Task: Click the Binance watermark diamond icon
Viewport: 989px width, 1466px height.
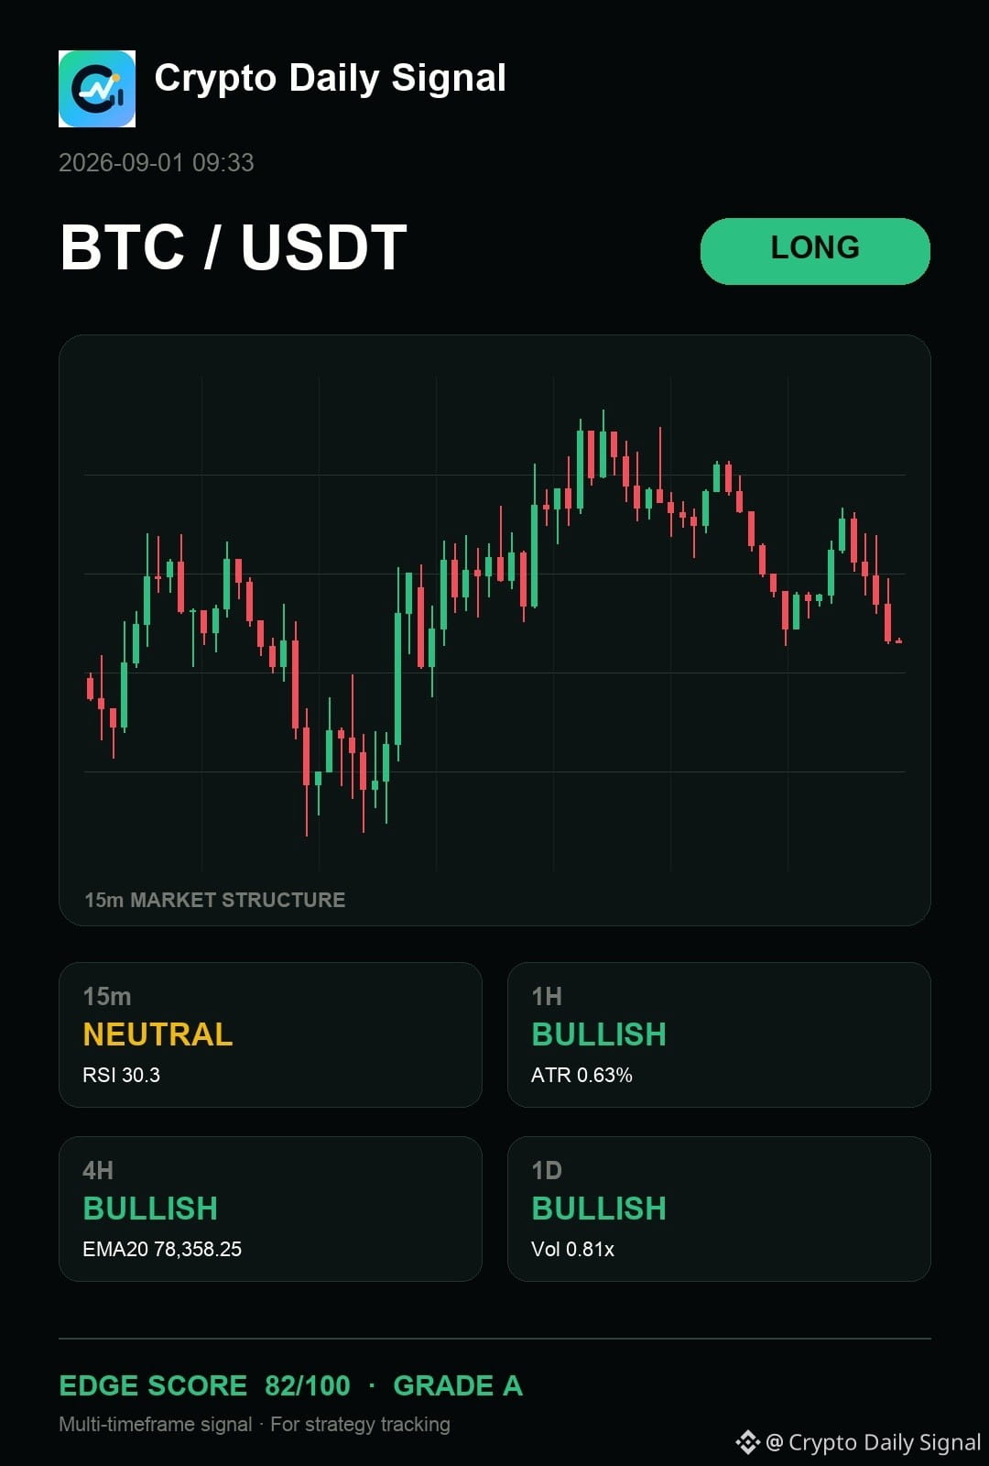Action: (748, 1442)
